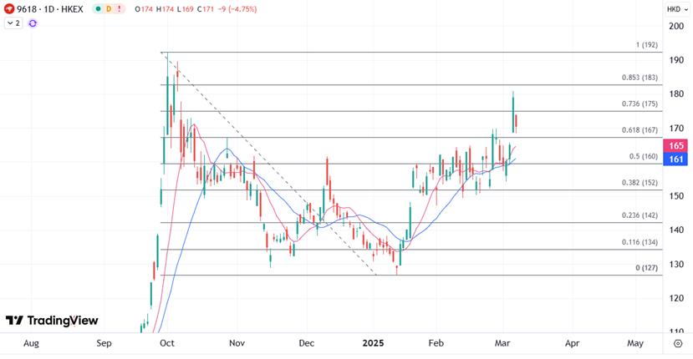Click the green market status dot

coord(99,8)
